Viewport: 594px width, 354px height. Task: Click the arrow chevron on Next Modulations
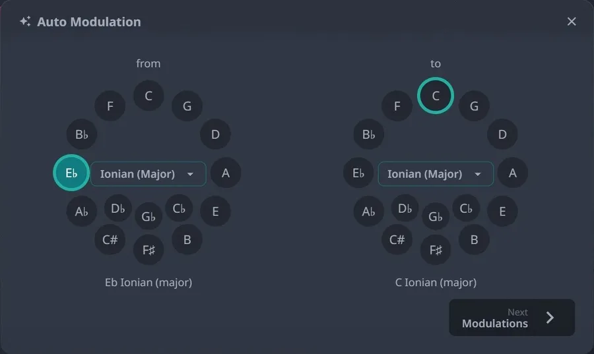(550, 318)
